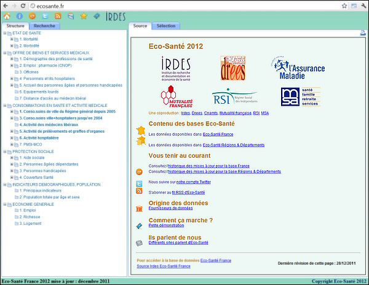The height and width of the screenshot is (285, 369).
Task: Open Source Irdes Eco-Santé France link
Action: pos(164,266)
